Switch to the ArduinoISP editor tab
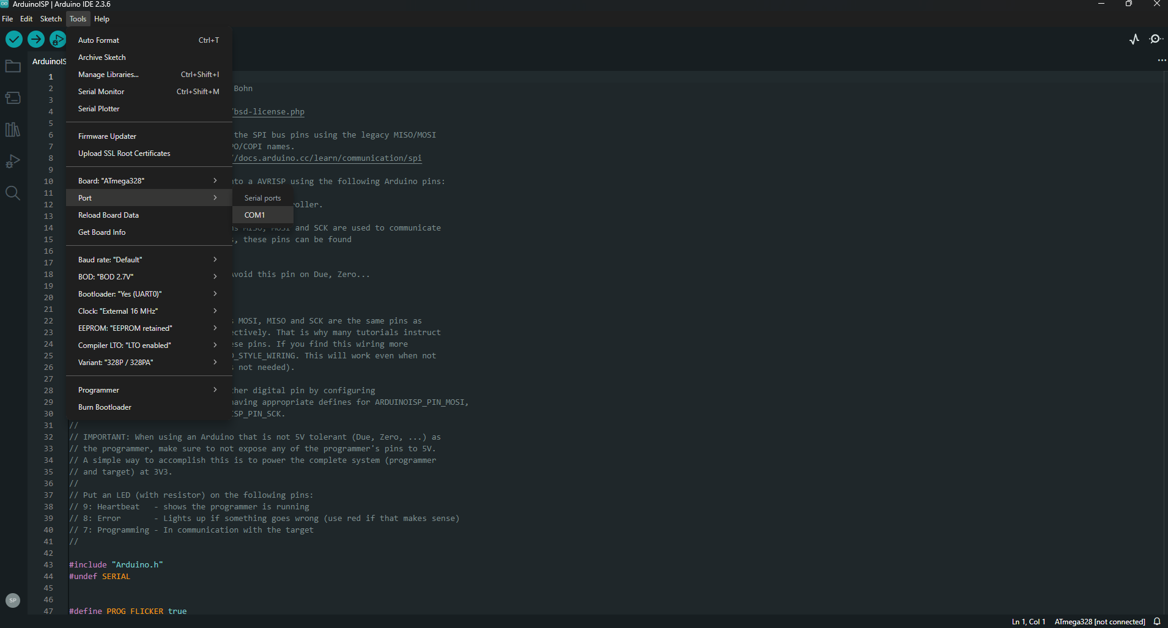Viewport: 1168px width, 628px height. point(48,61)
